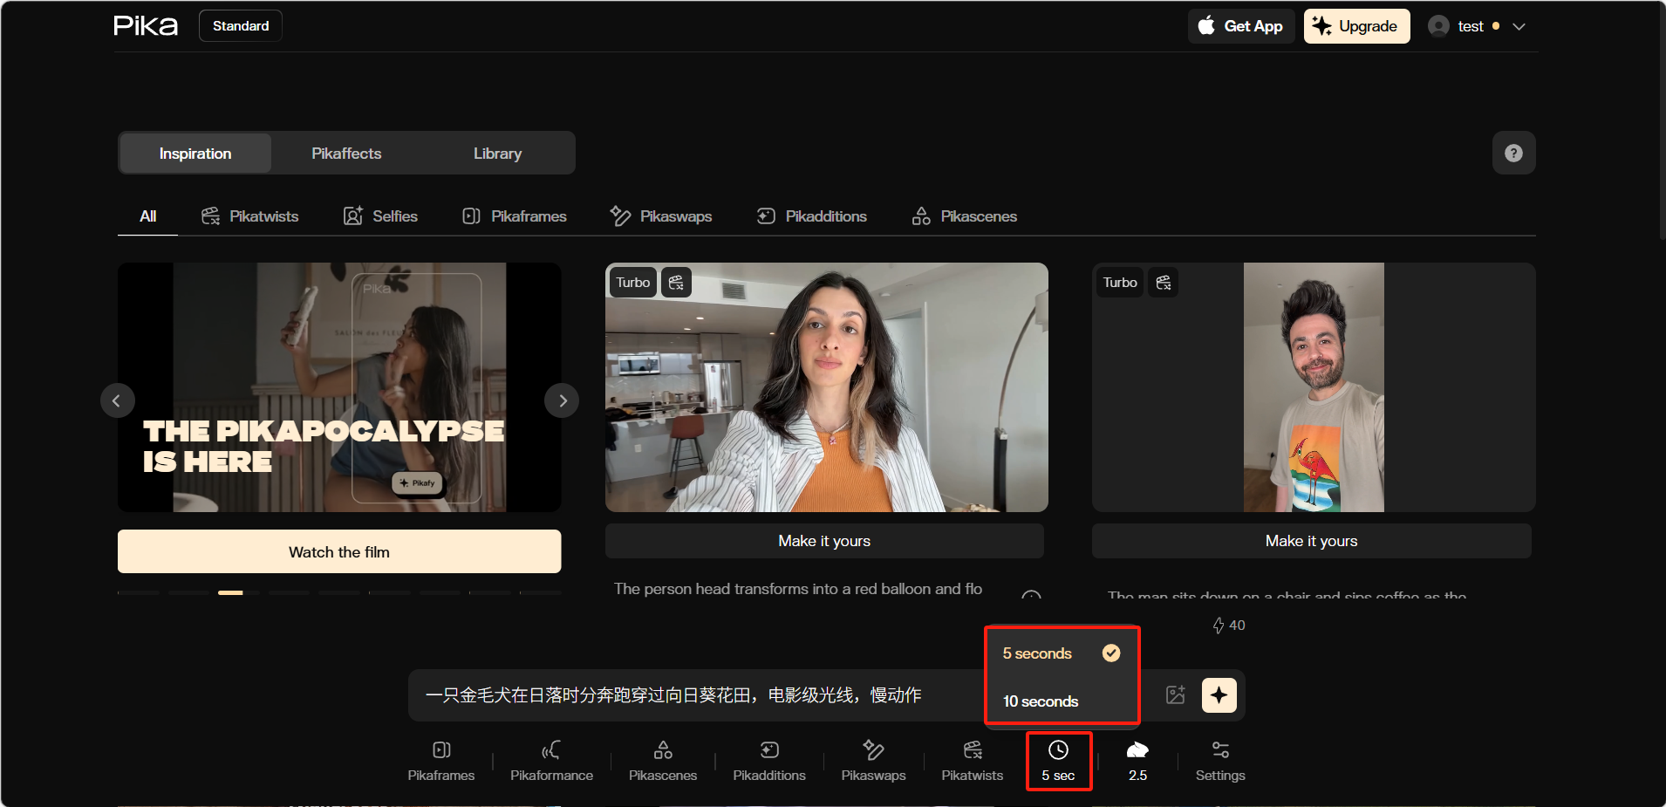Go to next carousel slide arrow
1666x807 pixels.
click(x=562, y=400)
